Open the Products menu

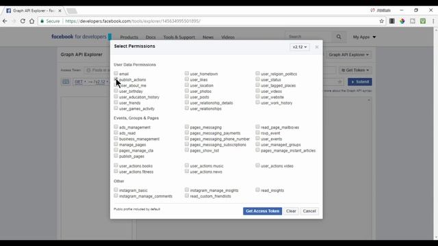tap(129, 37)
